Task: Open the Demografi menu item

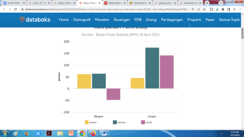Action: click(82, 20)
